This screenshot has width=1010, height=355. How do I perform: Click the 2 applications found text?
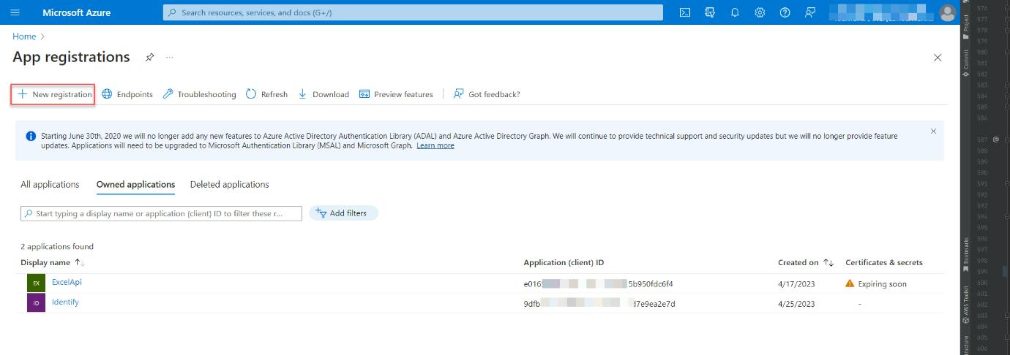pos(57,246)
